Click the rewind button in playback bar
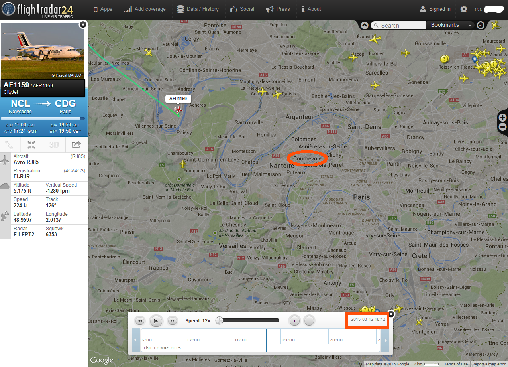This screenshot has height=367, width=508. [x=140, y=321]
